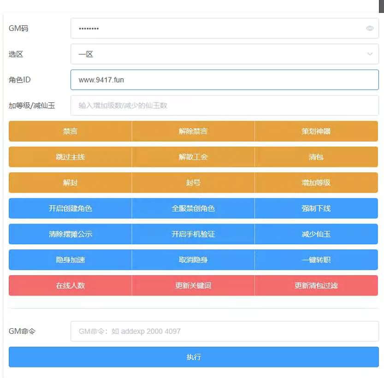The image size is (384, 378).
Task: Click 跳过主线 to skip main quest
Action: tap(70, 157)
